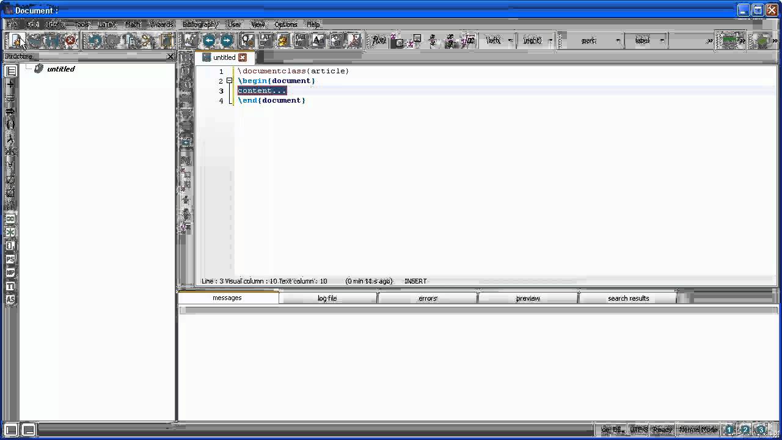Click the paste clipboard icon
Image resolution: width=782 pixels, height=440 pixels.
coord(167,40)
